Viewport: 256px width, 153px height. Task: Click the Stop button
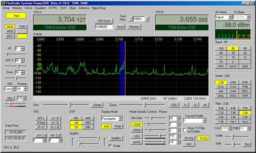pyautogui.click(x=16, y=16)
